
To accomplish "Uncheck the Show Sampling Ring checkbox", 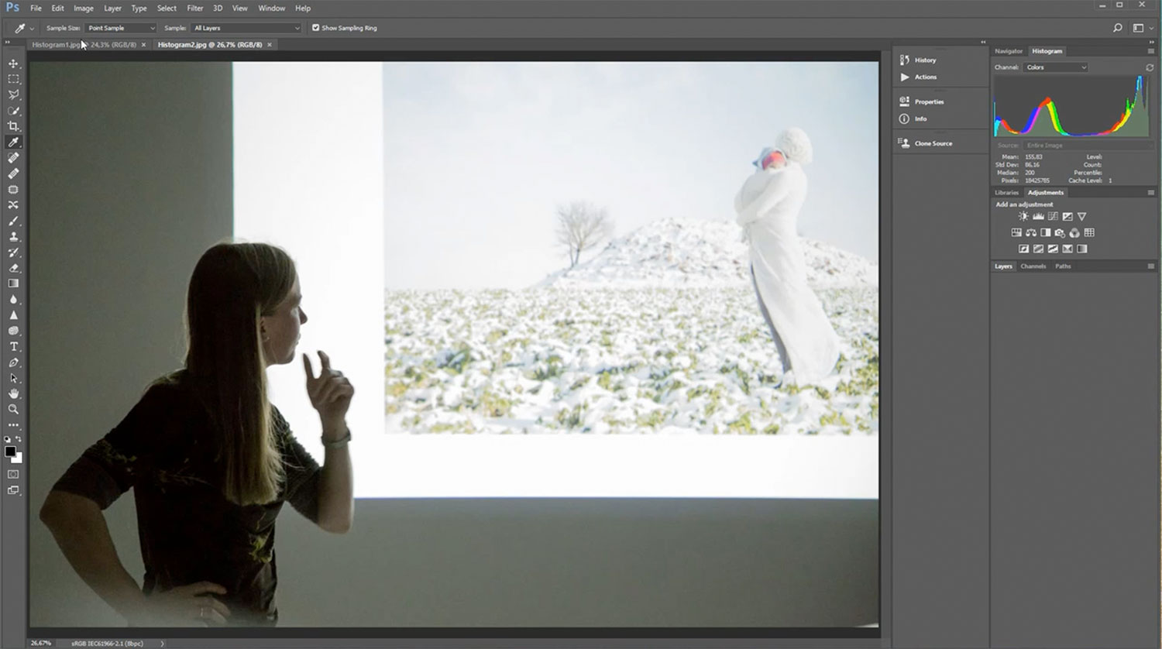I will [315, 28].
